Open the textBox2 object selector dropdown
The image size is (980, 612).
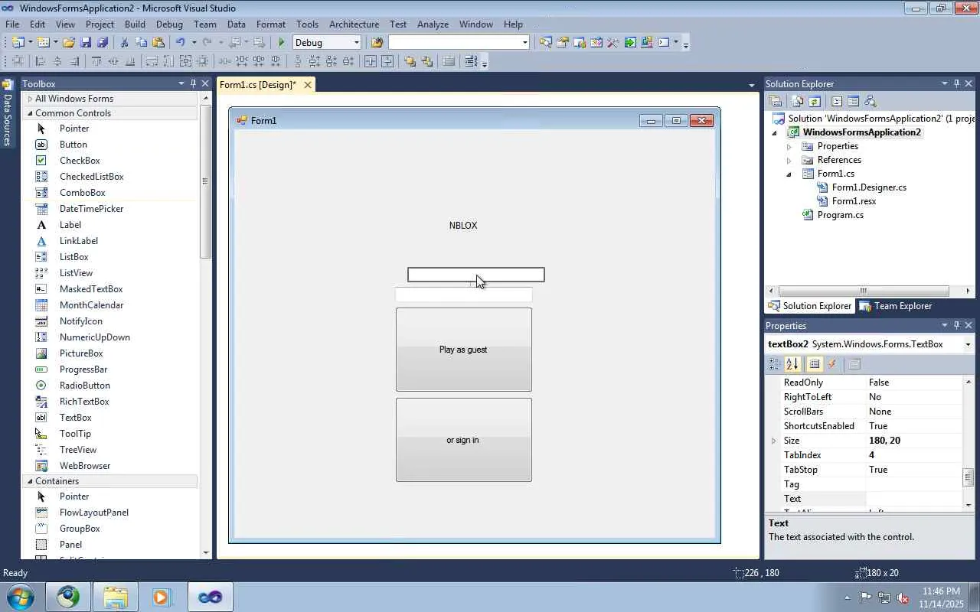(968, 344)
